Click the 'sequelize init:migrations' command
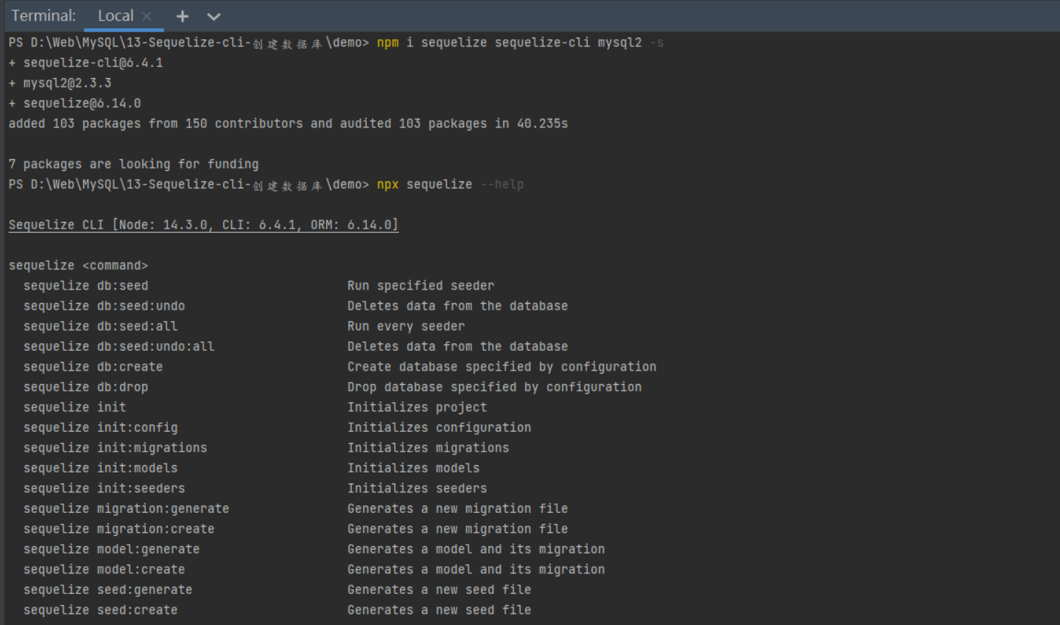The image size is (1060, 625). point(115,448)
